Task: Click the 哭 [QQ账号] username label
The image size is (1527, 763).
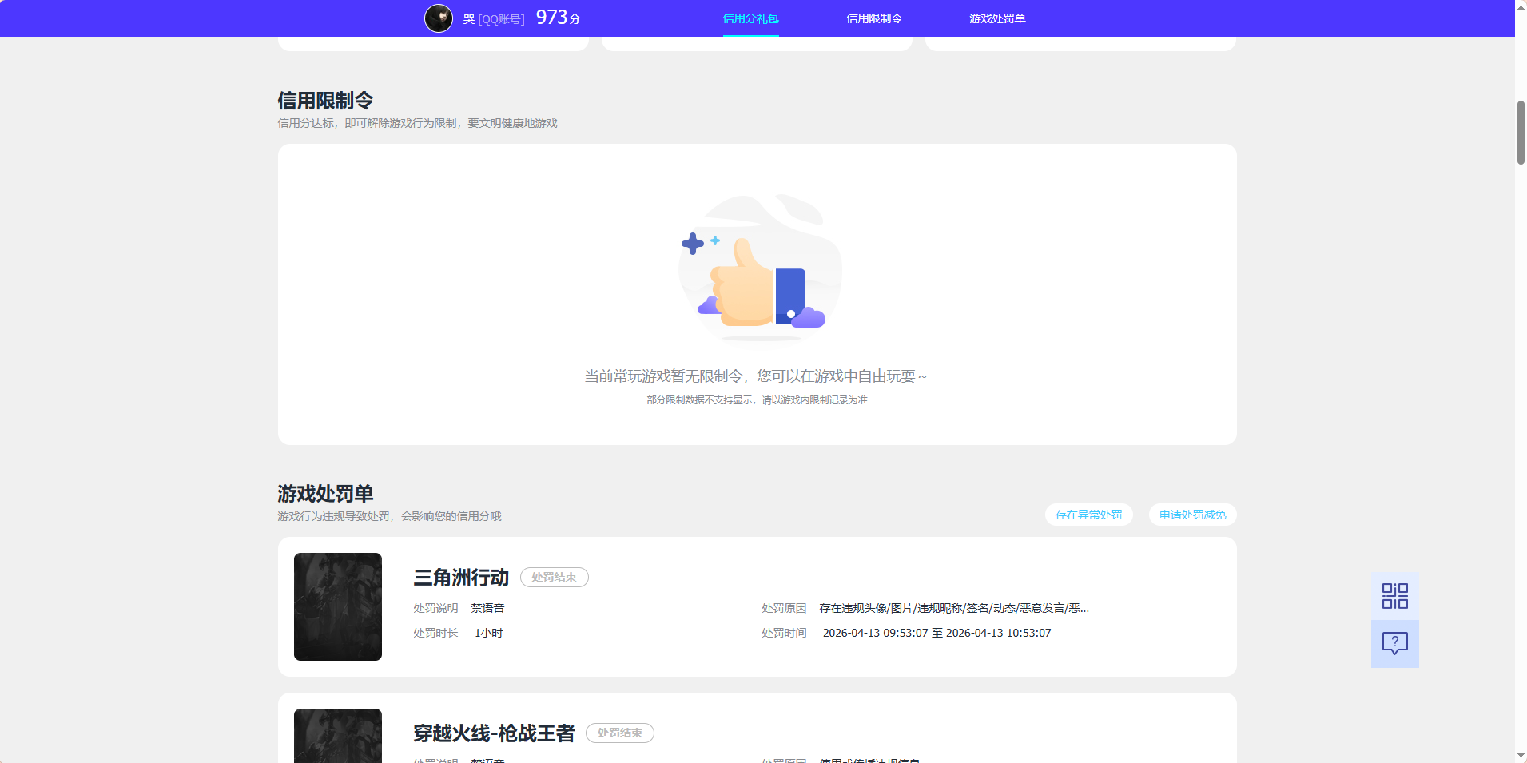Action: tap(494, 19)
